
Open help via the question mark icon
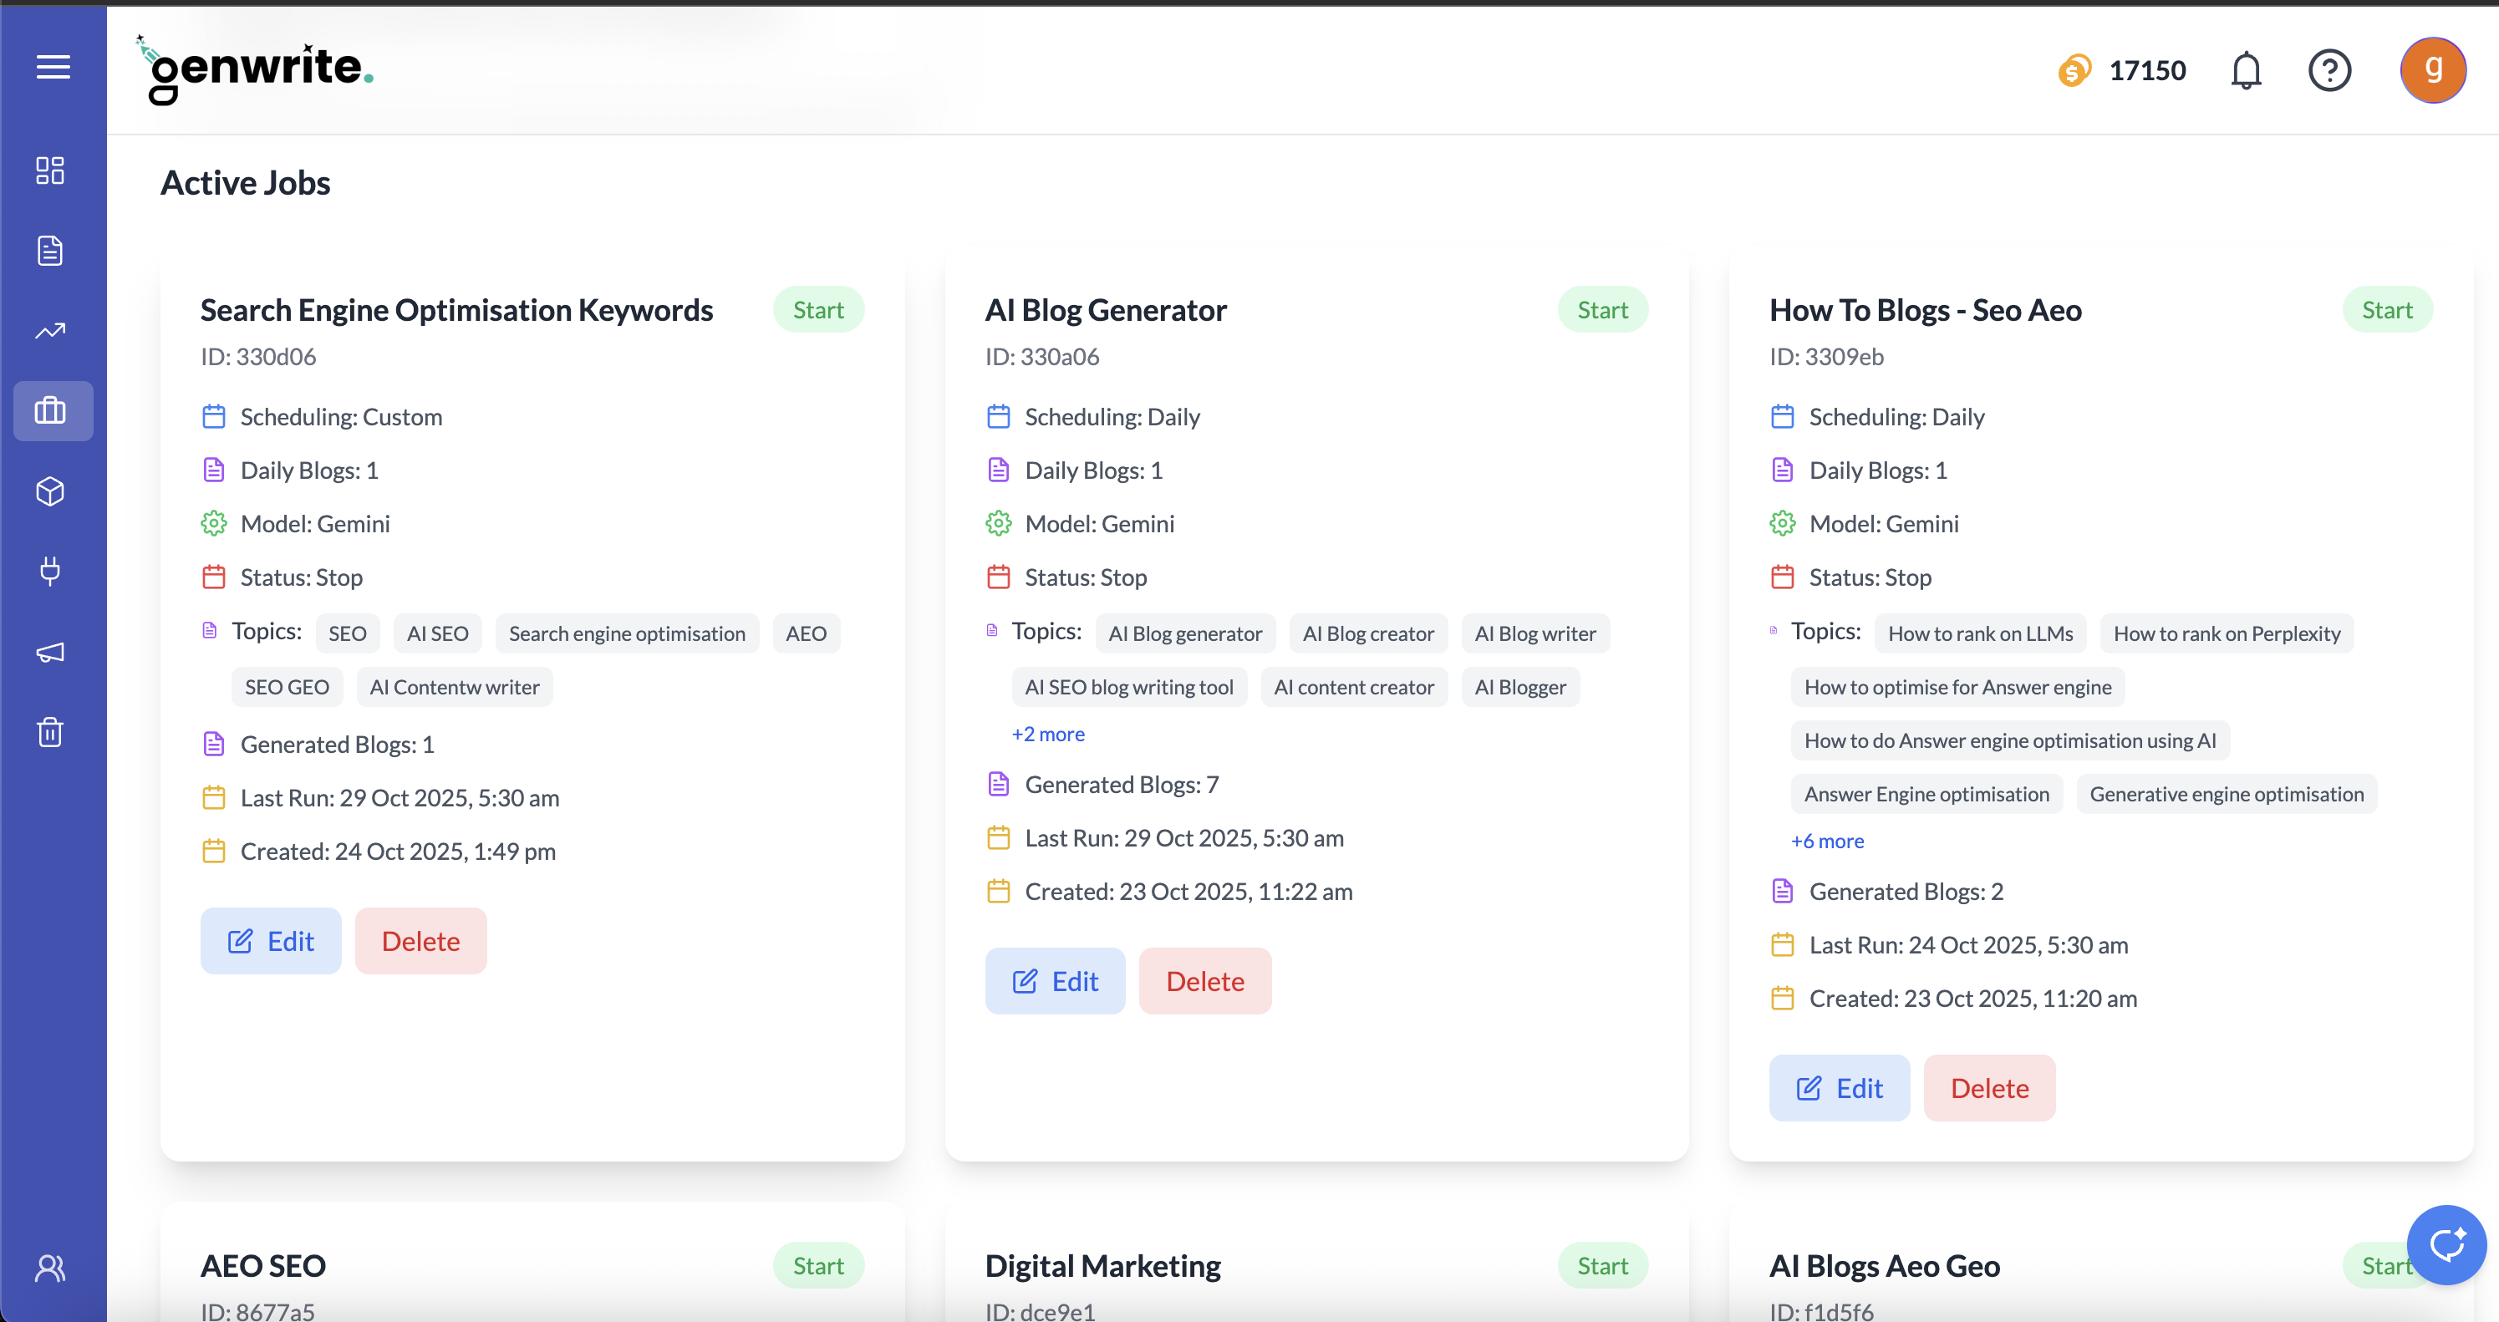point(2331,70)
